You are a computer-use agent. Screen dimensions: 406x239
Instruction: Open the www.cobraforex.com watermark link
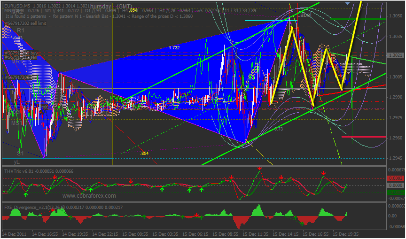point(89,196)
